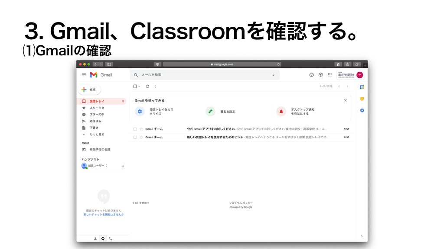This screenshot has width=444, height=249.
Task: Check the box for 新しい受信トレイ email
Action: [135, 137]
